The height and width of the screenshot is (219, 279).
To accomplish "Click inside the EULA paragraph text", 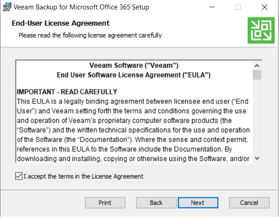I will pyautogui.click(x=133, y=130).
